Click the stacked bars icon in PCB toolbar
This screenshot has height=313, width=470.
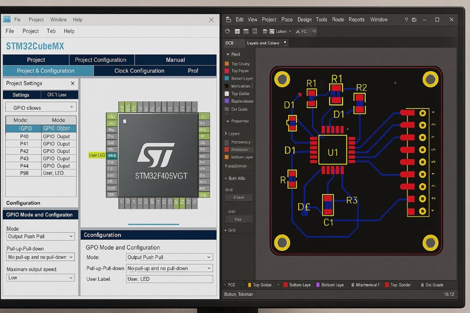[x=246, y=31]
